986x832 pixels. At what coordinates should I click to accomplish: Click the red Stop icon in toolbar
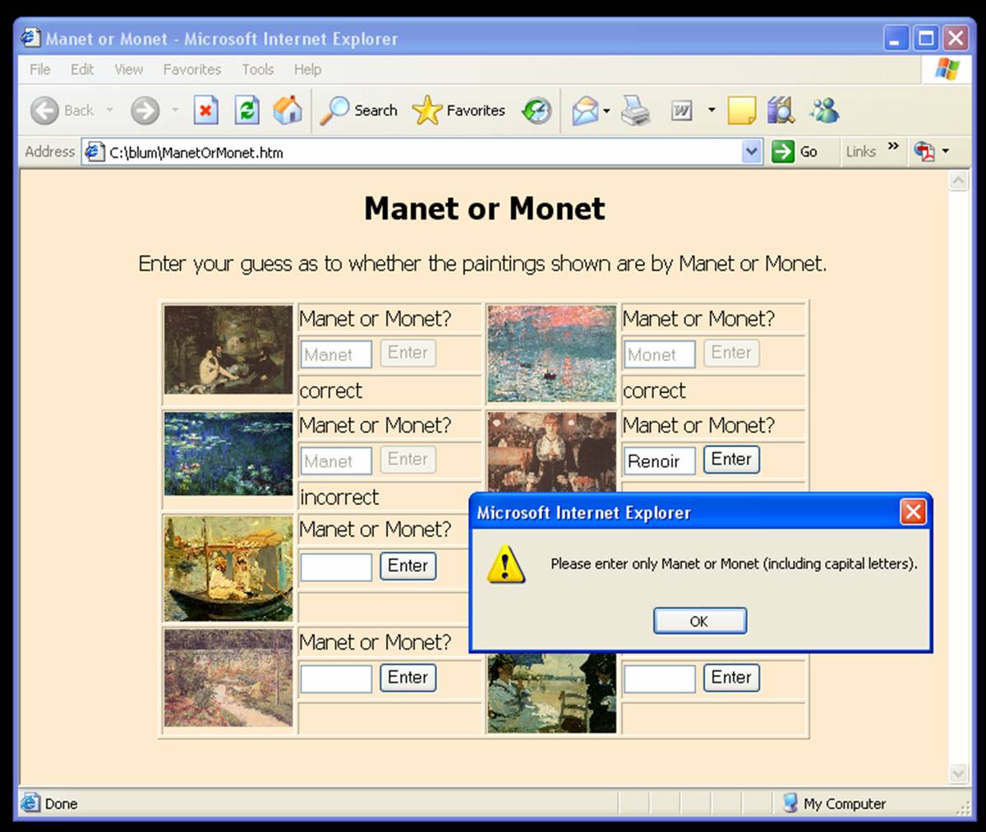pos(205,110)
